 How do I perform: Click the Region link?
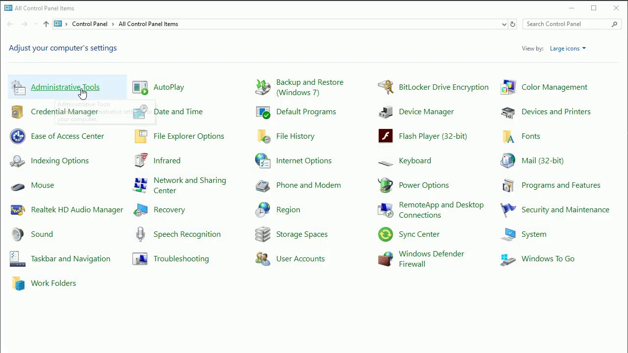point(288,210)
